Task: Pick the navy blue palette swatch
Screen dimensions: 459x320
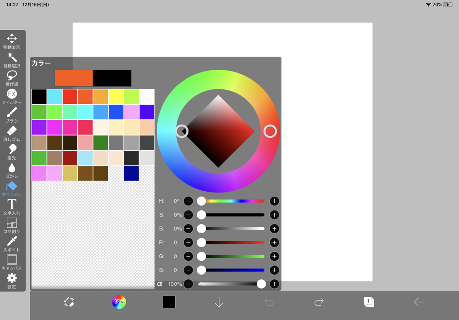Action: point(131,173)
